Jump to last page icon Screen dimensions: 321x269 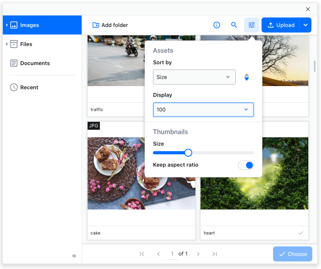(x=214, y=254)
